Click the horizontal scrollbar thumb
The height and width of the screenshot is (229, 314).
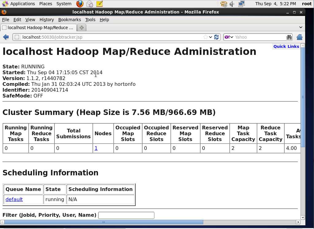103,222
